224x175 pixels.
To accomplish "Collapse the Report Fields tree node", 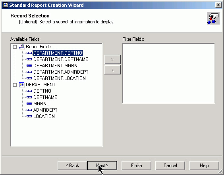I will [x=15, y=47].
